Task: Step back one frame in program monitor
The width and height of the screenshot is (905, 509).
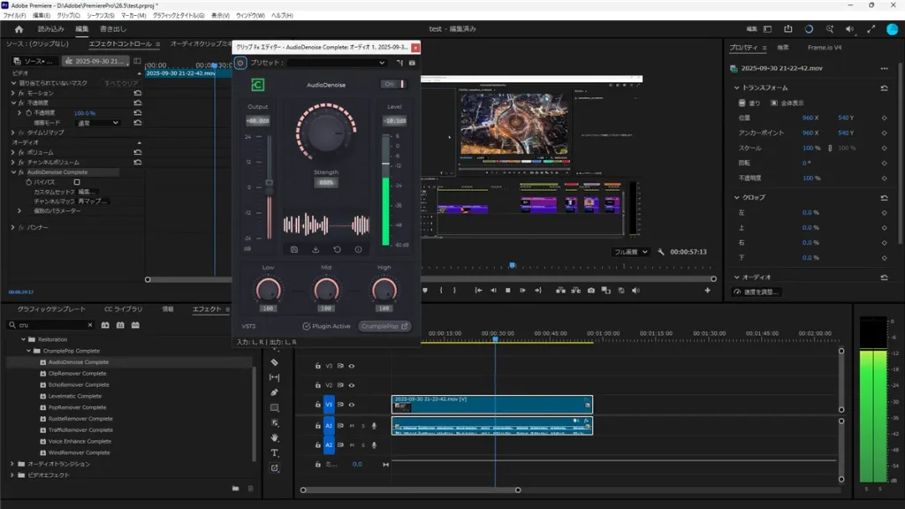Action: pos(493,290)
